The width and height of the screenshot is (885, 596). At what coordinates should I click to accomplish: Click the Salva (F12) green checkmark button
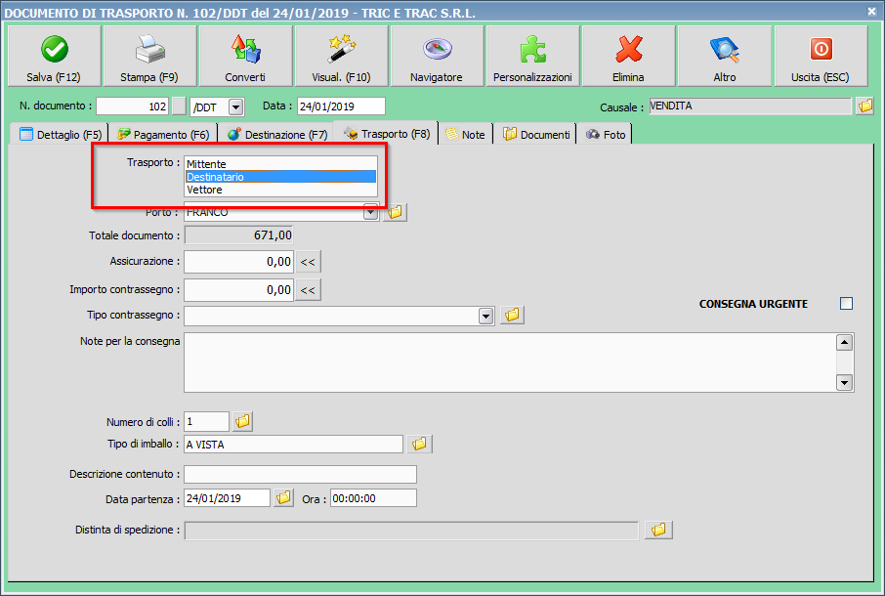54,56
